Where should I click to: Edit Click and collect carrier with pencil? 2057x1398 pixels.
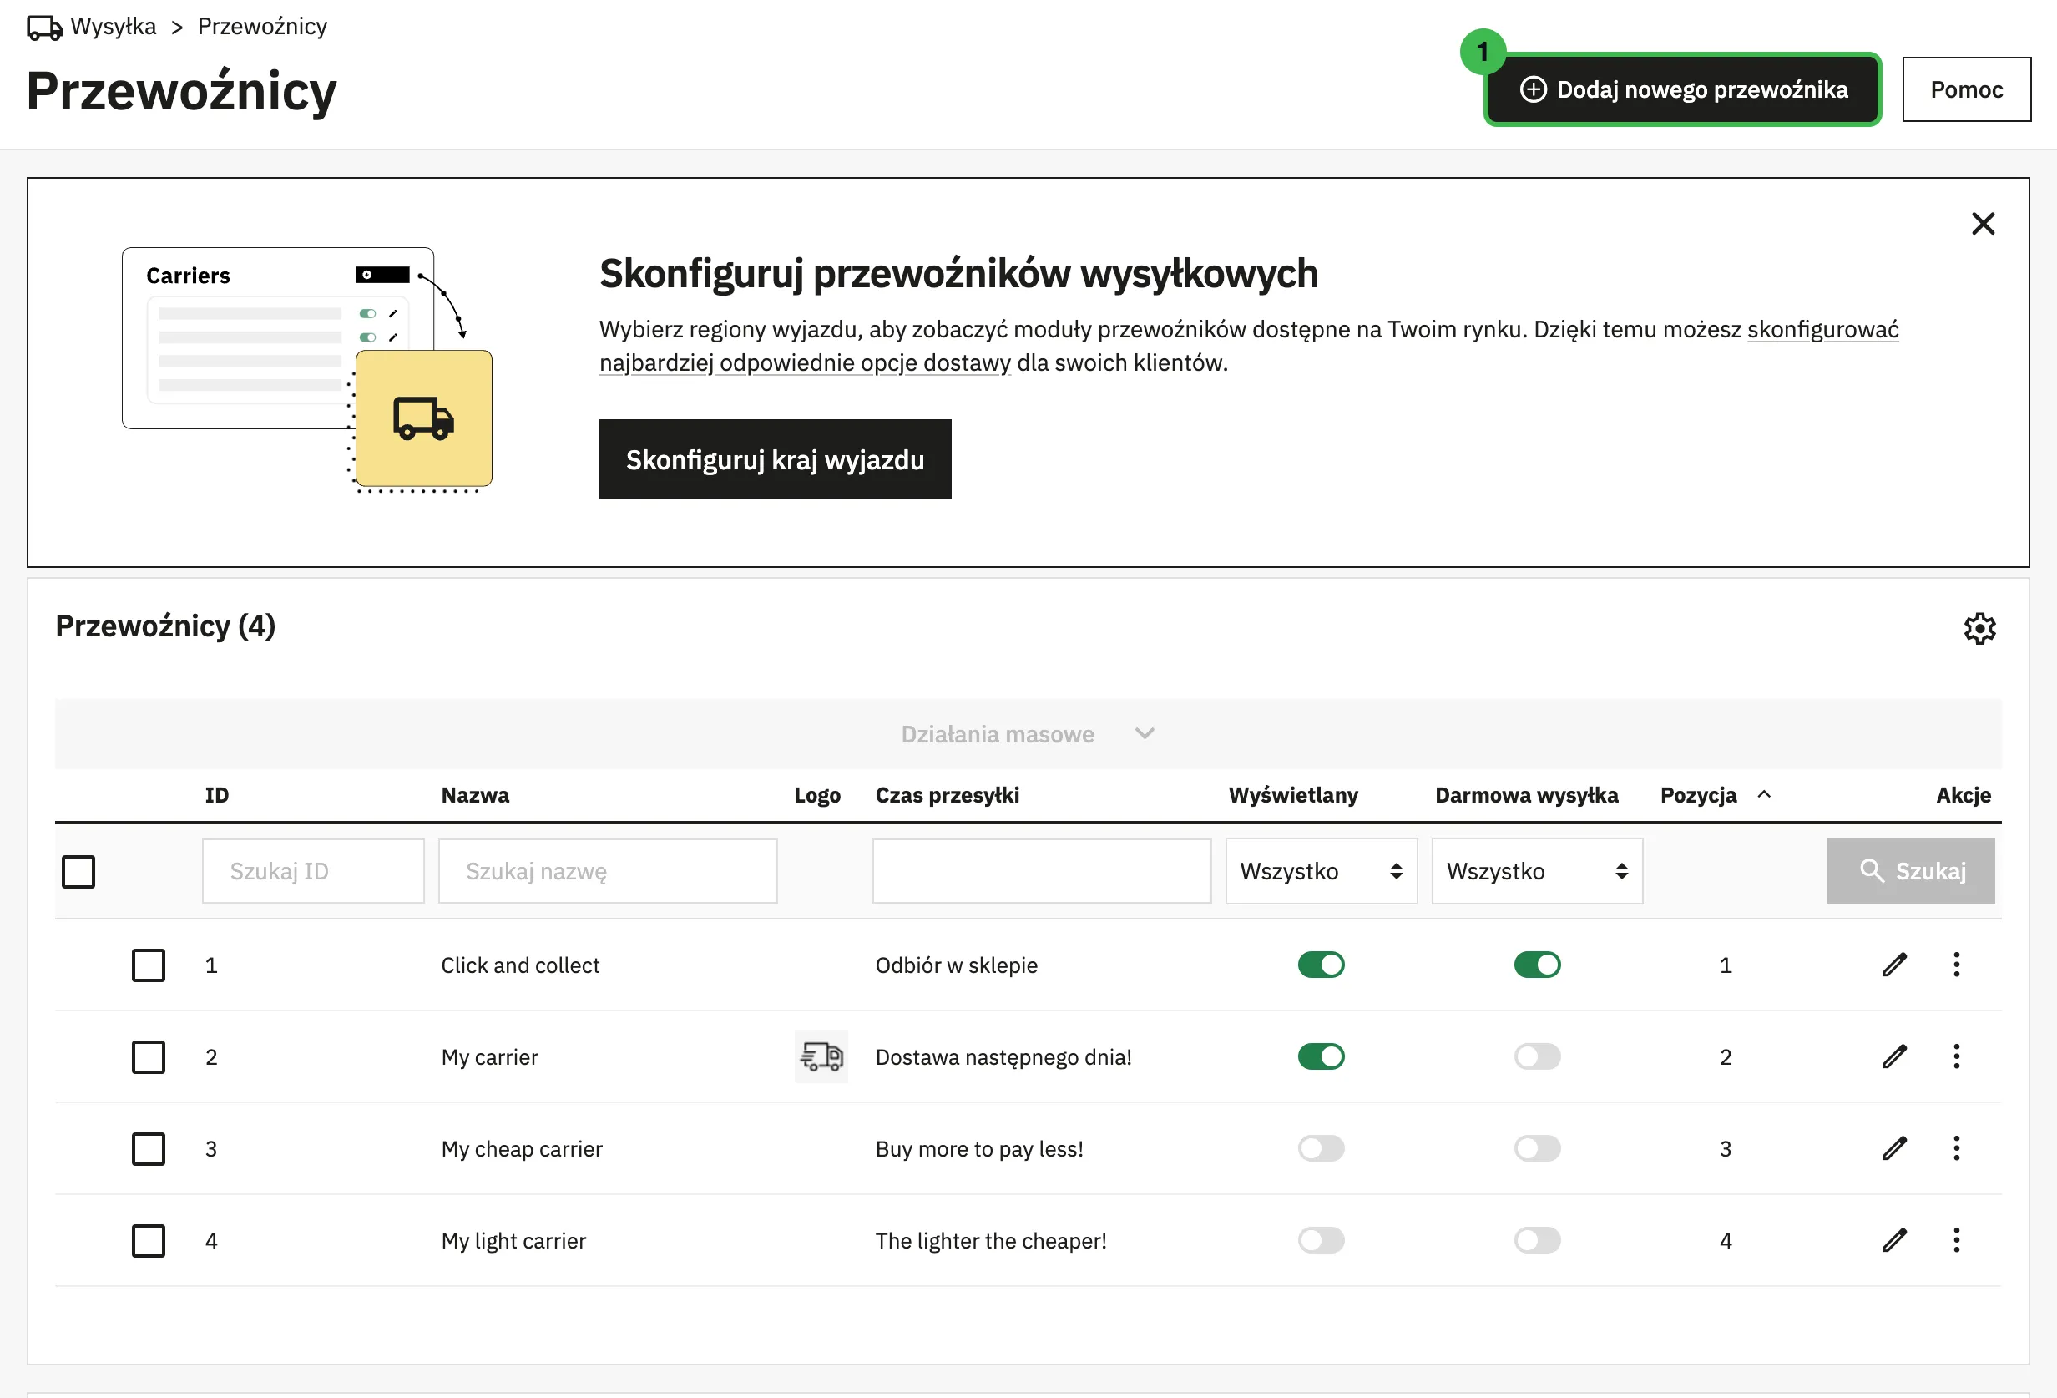tap(1894, 965)
